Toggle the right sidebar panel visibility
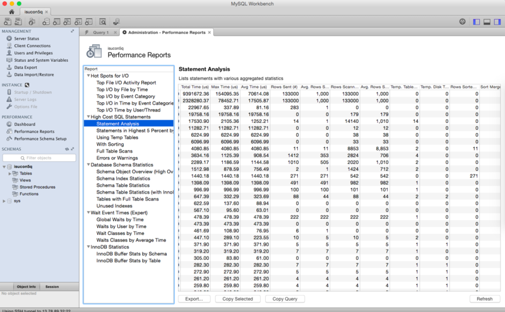Image resolution: width=505 pixels, height=312 pixels. coord(497,22)
